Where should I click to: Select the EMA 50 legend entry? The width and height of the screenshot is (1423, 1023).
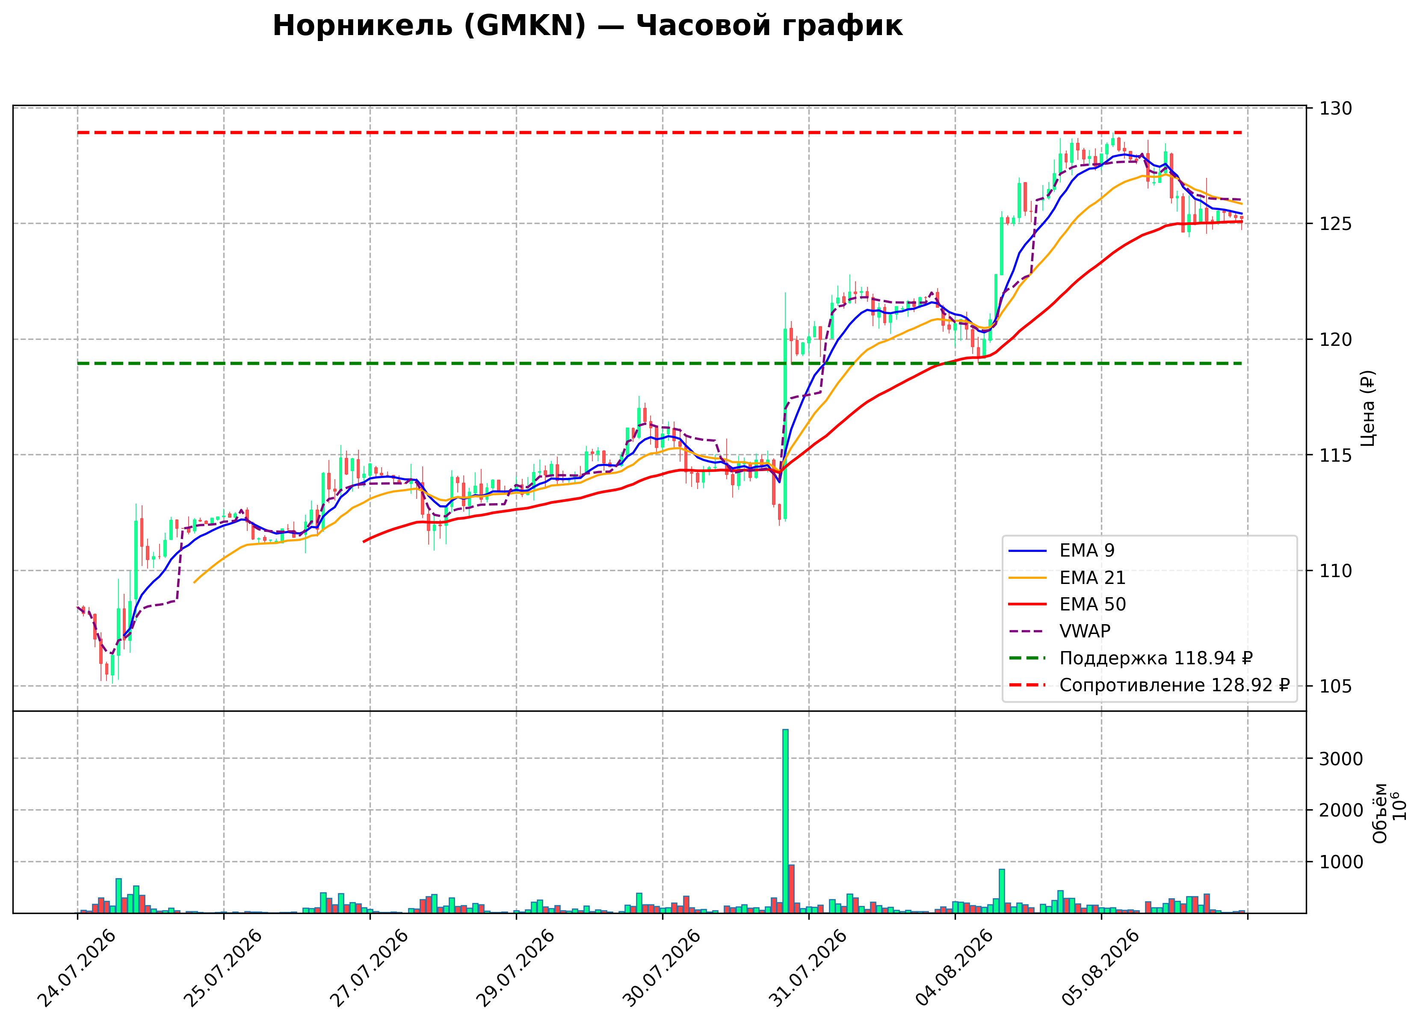click(1067, 604)
